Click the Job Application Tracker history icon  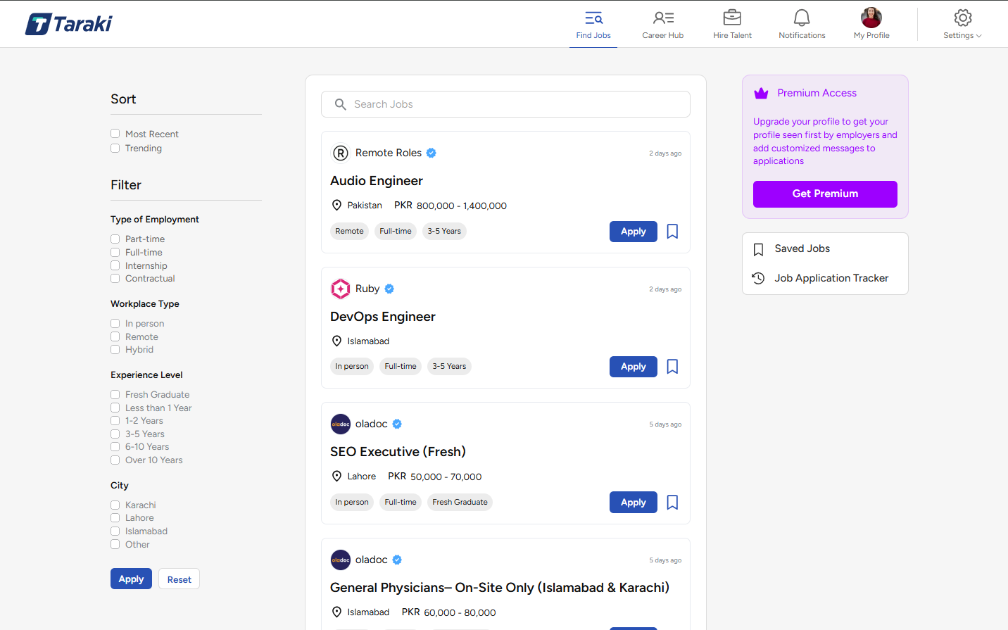tap(758, 278)
